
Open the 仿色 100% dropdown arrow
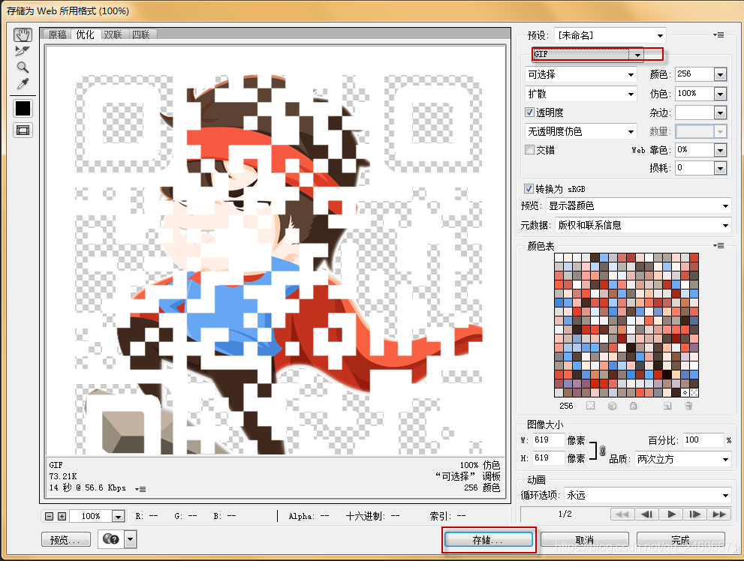click(x=720, y=94)
